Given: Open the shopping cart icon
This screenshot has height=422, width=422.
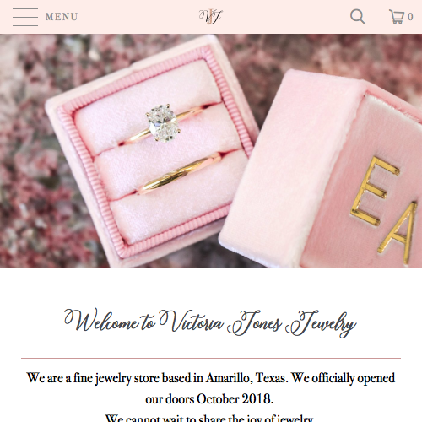Looking at the screenshot, I should [397, 17].
